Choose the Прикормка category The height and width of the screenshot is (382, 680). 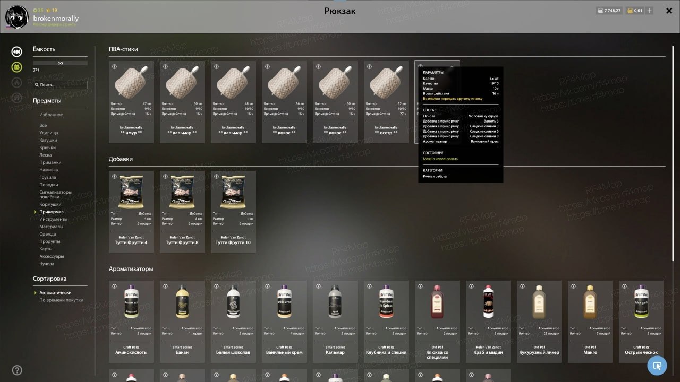(x=52, y=212)
